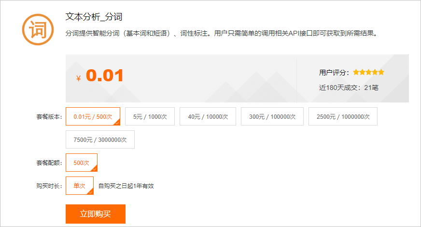Click the five-star user rating

369,72
